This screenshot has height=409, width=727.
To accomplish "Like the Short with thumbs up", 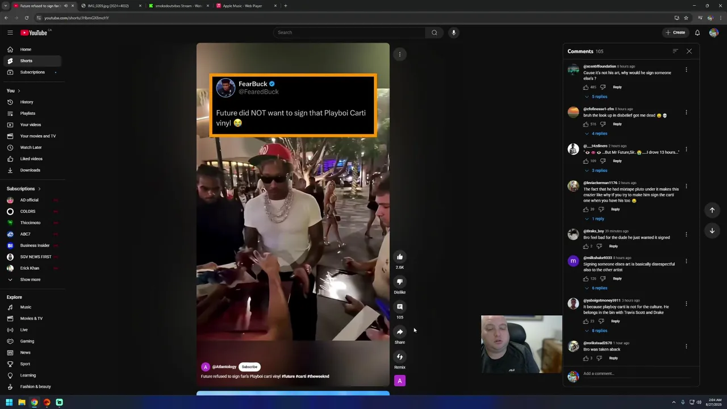I will 400,257.
